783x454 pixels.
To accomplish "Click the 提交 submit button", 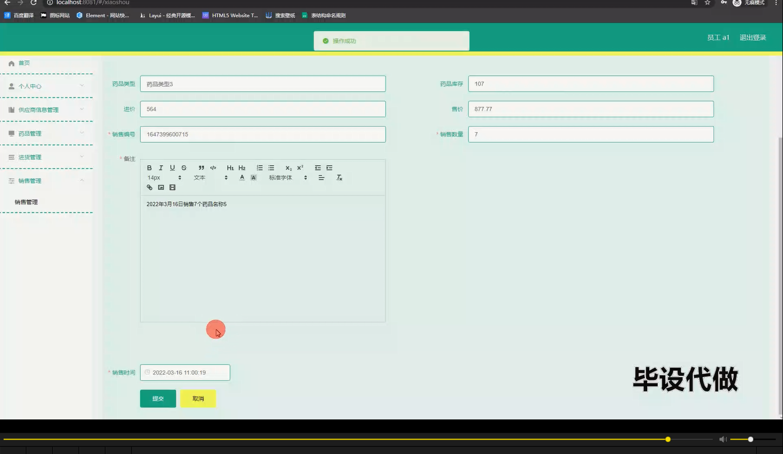I will (158, 398).
